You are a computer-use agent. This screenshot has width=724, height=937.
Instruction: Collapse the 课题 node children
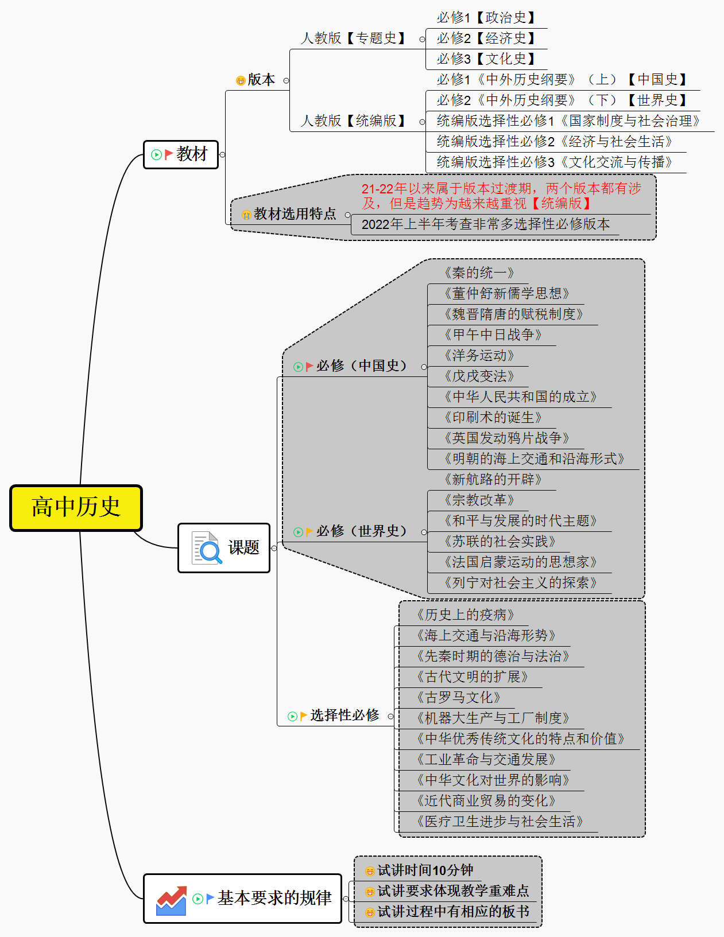click(274, 548)
